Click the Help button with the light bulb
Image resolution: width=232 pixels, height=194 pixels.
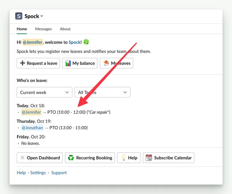pyautogui.click(x=129, y=158)
